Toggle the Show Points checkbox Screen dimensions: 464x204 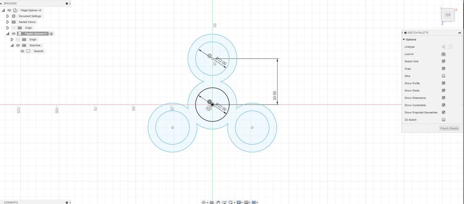443,91
